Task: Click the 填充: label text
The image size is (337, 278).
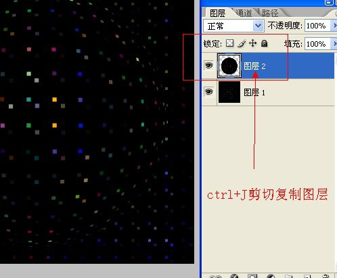Action: [x=293, y=44]
